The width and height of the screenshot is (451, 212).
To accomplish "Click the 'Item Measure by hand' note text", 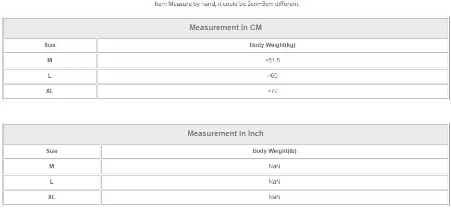I will point(185,4).
